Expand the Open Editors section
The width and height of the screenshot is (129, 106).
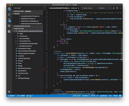tap(13, 11)
